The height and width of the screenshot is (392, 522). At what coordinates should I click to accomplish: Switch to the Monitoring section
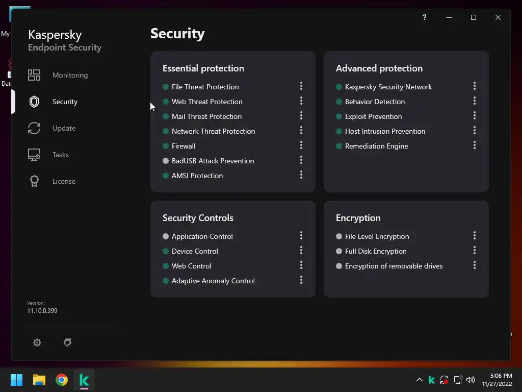tap(70, 75)
